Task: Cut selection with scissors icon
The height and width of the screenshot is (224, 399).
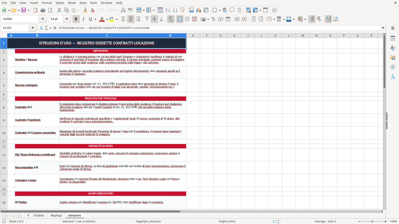Action: click(59, 10)
